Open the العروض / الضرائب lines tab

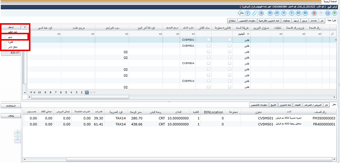click(x=313, y=105)
